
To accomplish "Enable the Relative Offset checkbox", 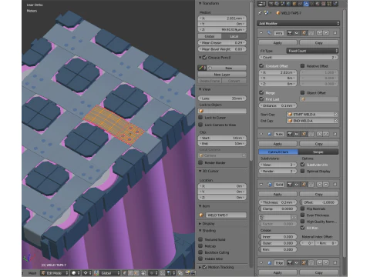I will coord(302,66).
